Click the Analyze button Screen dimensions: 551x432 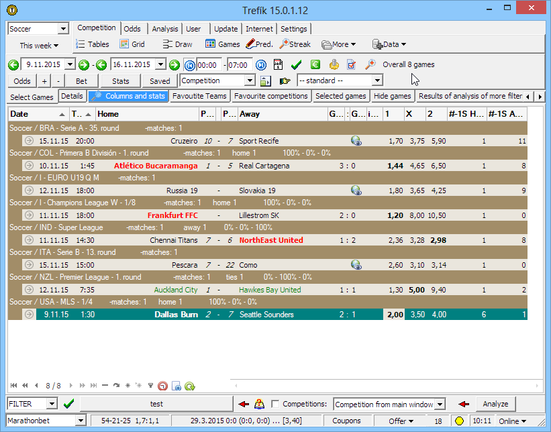coord(496,404)
